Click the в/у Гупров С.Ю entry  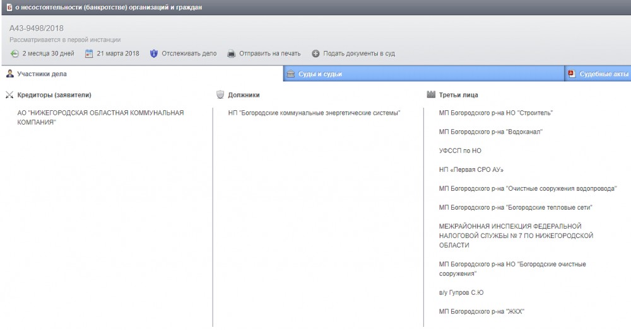pos(461,293)
